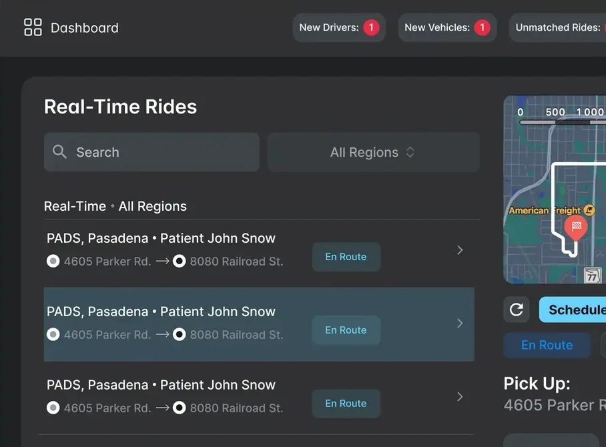Click the All Regions up-down chevron icon
Viewport: 606px width, 447px height.
pyautogui.click(x=410, y=152)
